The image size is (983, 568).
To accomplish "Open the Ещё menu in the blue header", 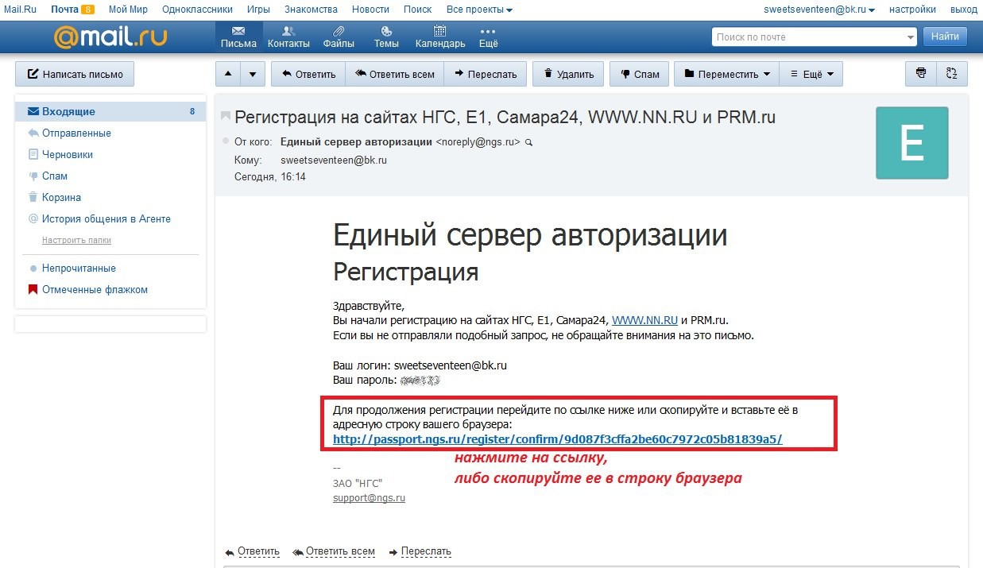I will pos(489,37).
